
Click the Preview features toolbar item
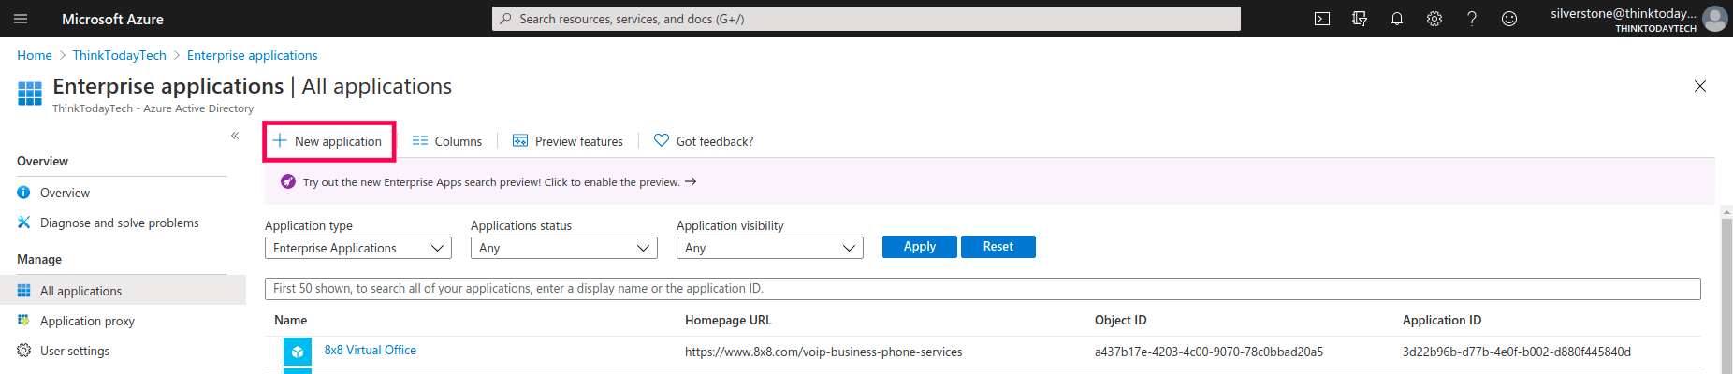[x=568, y=141]
